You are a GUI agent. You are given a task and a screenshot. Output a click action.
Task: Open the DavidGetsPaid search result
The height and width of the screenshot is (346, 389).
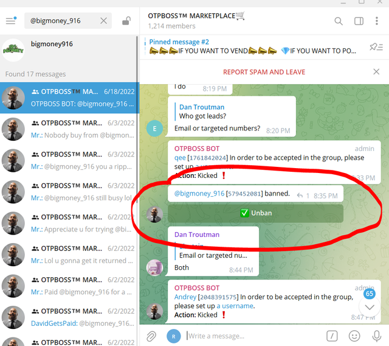tap(68, 317)
